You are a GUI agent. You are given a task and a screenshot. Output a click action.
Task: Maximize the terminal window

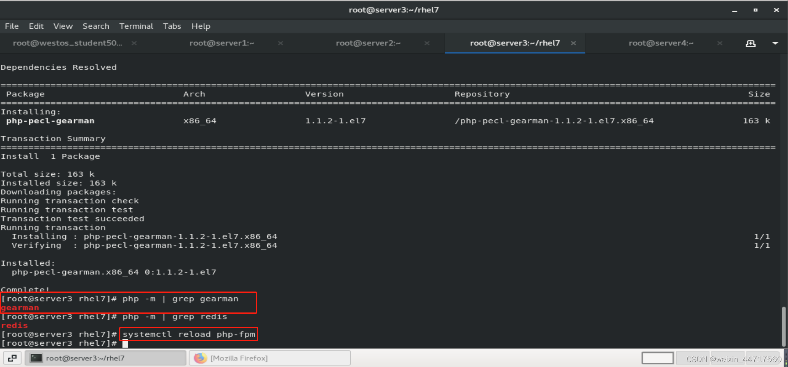(x=756, y=10)
